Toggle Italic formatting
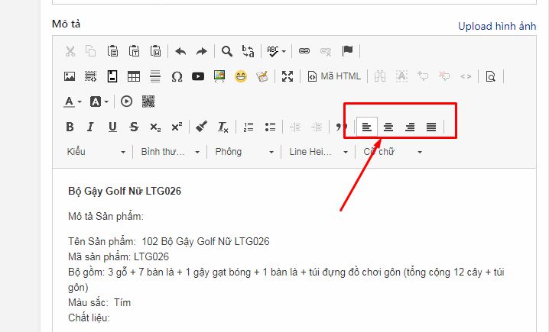The image size is (549, 332). [x=90, y=127]
